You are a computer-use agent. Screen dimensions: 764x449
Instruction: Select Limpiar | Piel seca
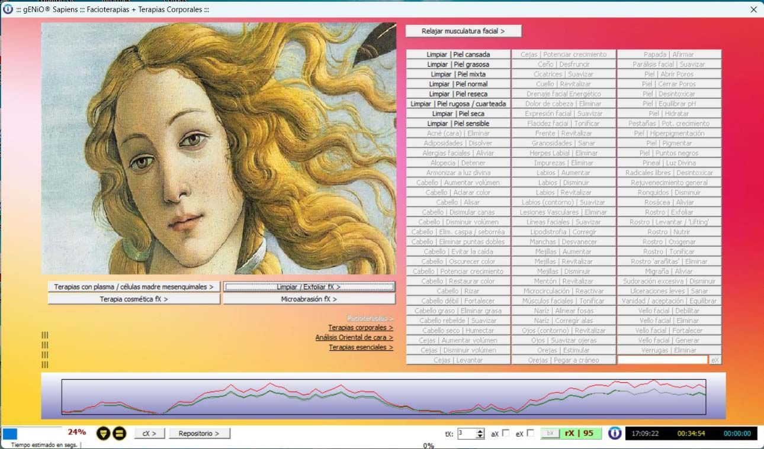click(x=458, y=114)
